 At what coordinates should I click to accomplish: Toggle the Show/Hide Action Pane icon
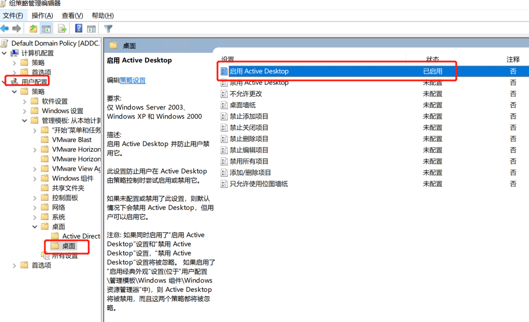[x=91, y=29]
